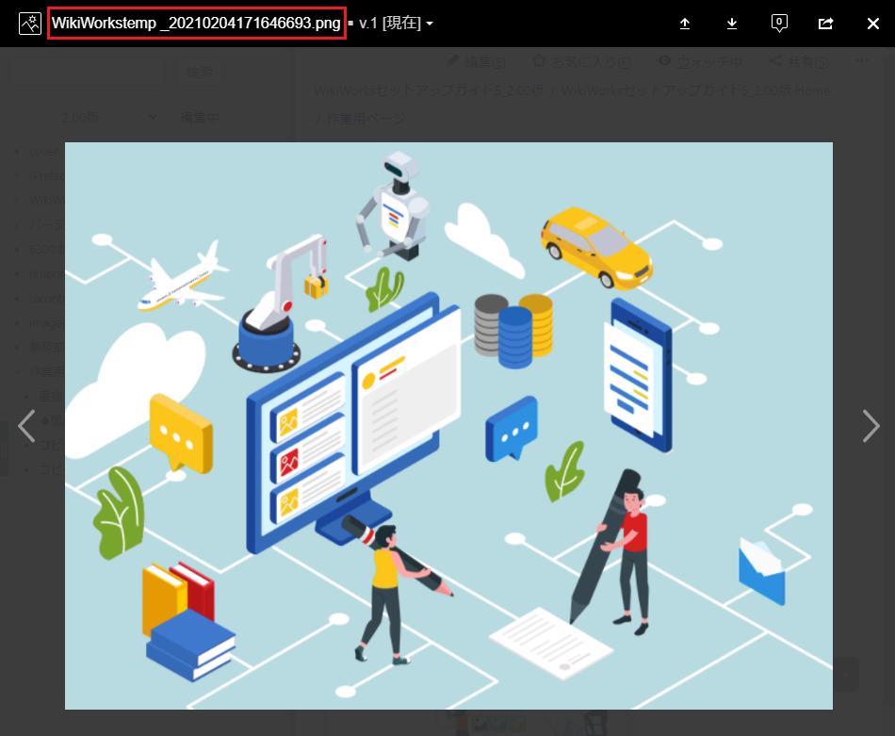This screenshot has width=895, height=736.
Task: Go to previous image with left arrow
Action: pos(26,426)
